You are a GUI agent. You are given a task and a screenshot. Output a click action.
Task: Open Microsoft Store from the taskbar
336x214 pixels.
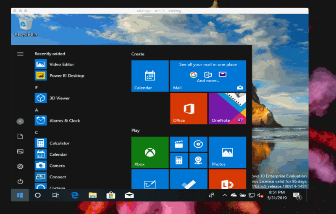[x=111, y=195]
